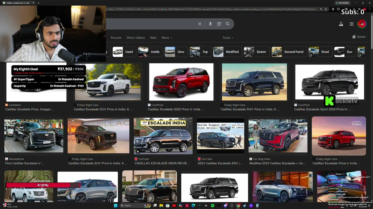Click Ask Gemini in the Chrome title bar
Viewport: 373px width, 209px height.
(342, 3)
